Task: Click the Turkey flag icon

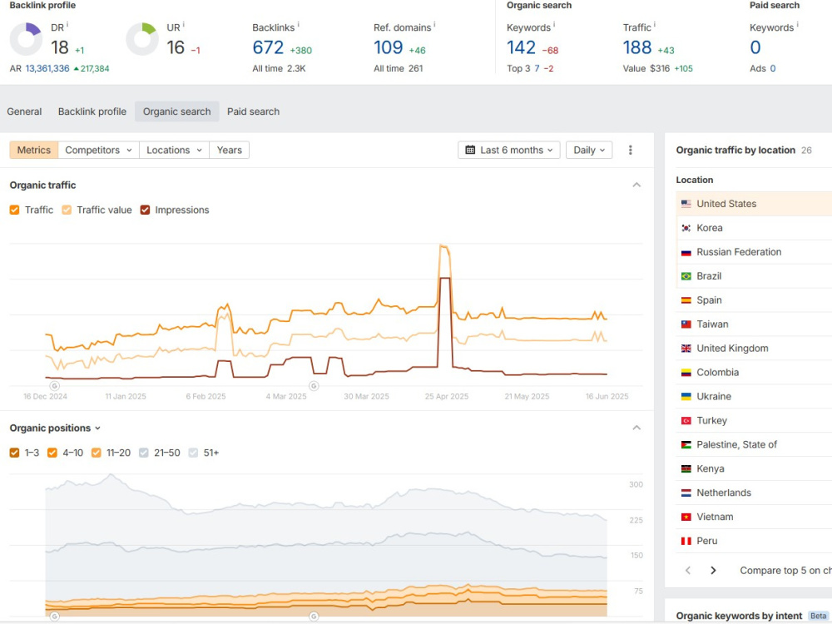Action: [x=686, y=421]
